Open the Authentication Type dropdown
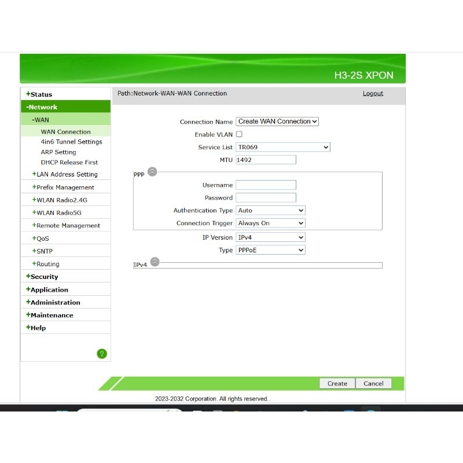463x463 pixels. point(270,211)
